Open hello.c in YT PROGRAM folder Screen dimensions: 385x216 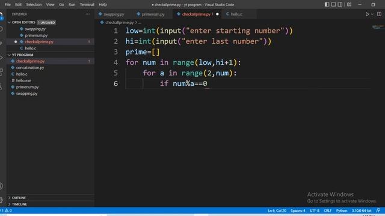[51, 74]
